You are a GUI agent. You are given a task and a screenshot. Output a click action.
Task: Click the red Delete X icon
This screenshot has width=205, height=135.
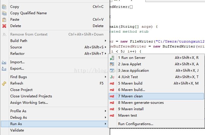[4, 26]
